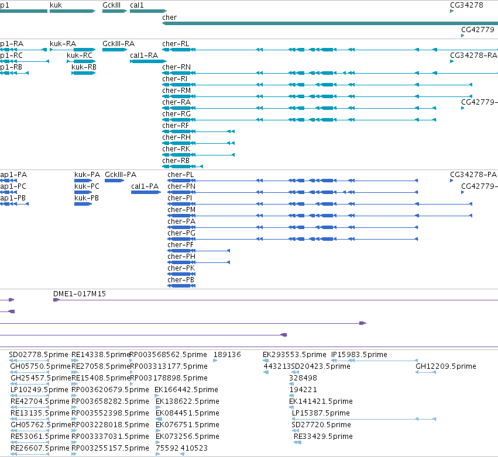Click the SD02778.5prime EST label
498x457 pixels.
[x=39, y=355]
